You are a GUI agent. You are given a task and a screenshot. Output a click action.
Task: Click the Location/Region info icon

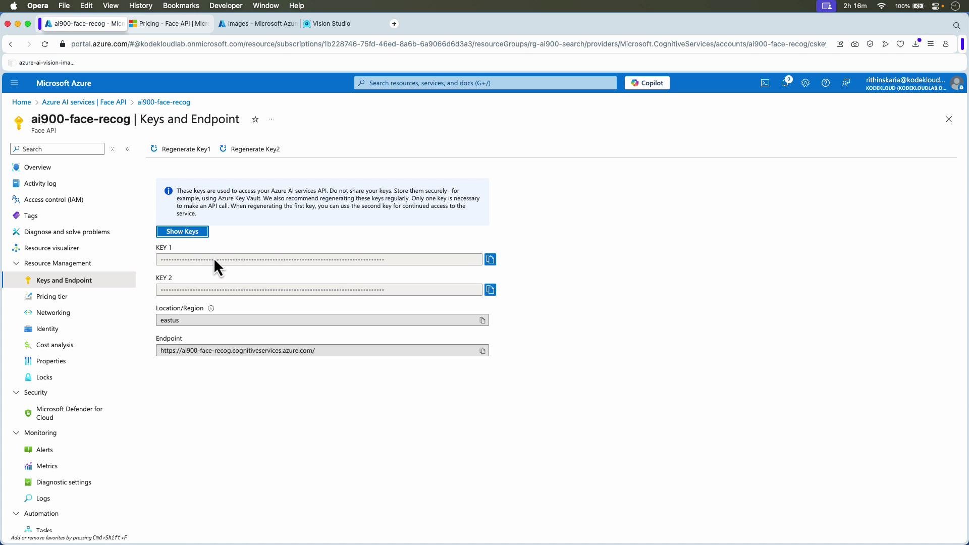(x=211, y=308)
